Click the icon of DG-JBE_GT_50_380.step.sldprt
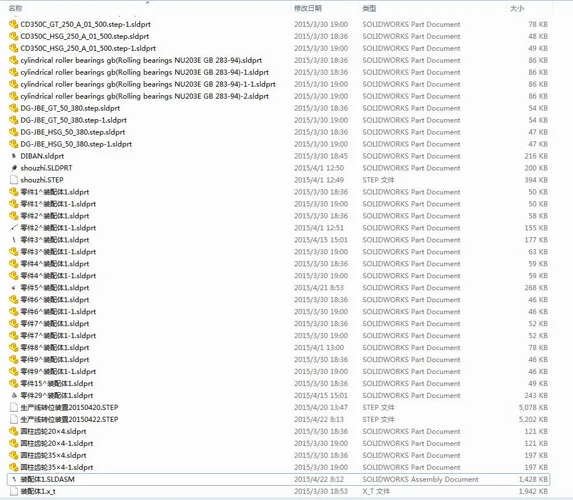Viewport: 573px width, 500px height. 14,108
